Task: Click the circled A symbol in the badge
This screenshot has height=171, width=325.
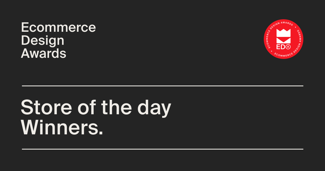Action: [x=288, y=47]
